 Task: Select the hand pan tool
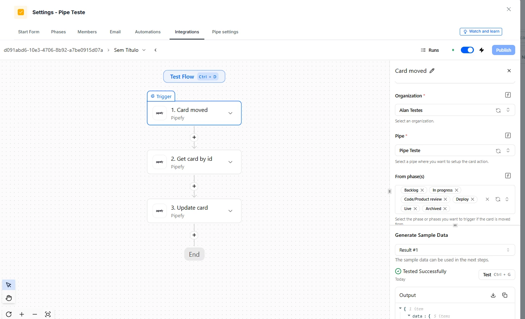(9, 298)
